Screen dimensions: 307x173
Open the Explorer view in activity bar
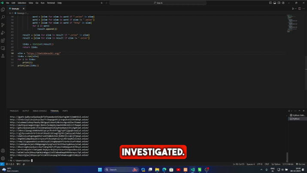coord(3,9)
